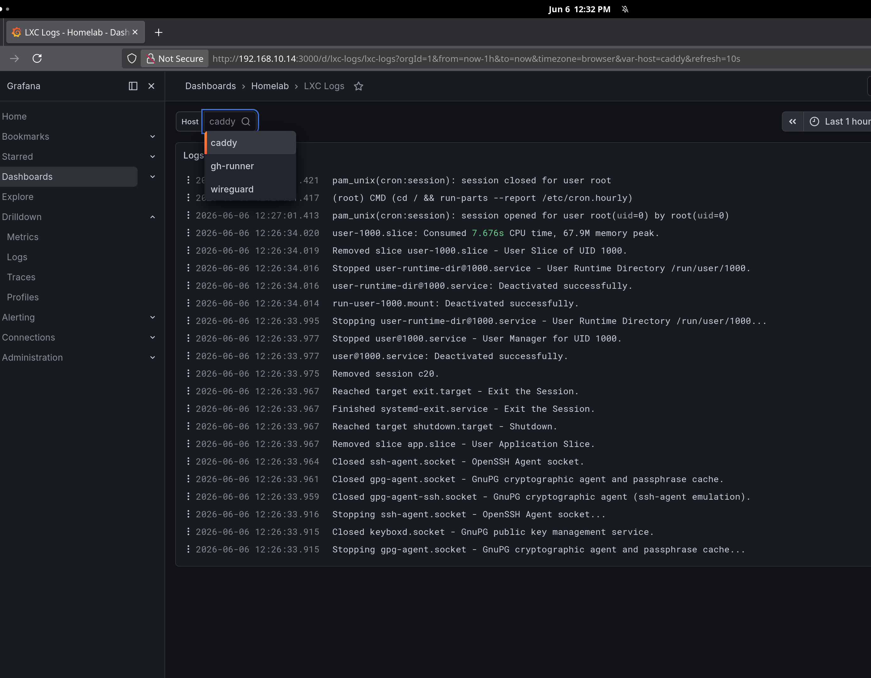Click the clock in the top bar
The width and height of the screenshot is (871, 678).
[579, 9]
